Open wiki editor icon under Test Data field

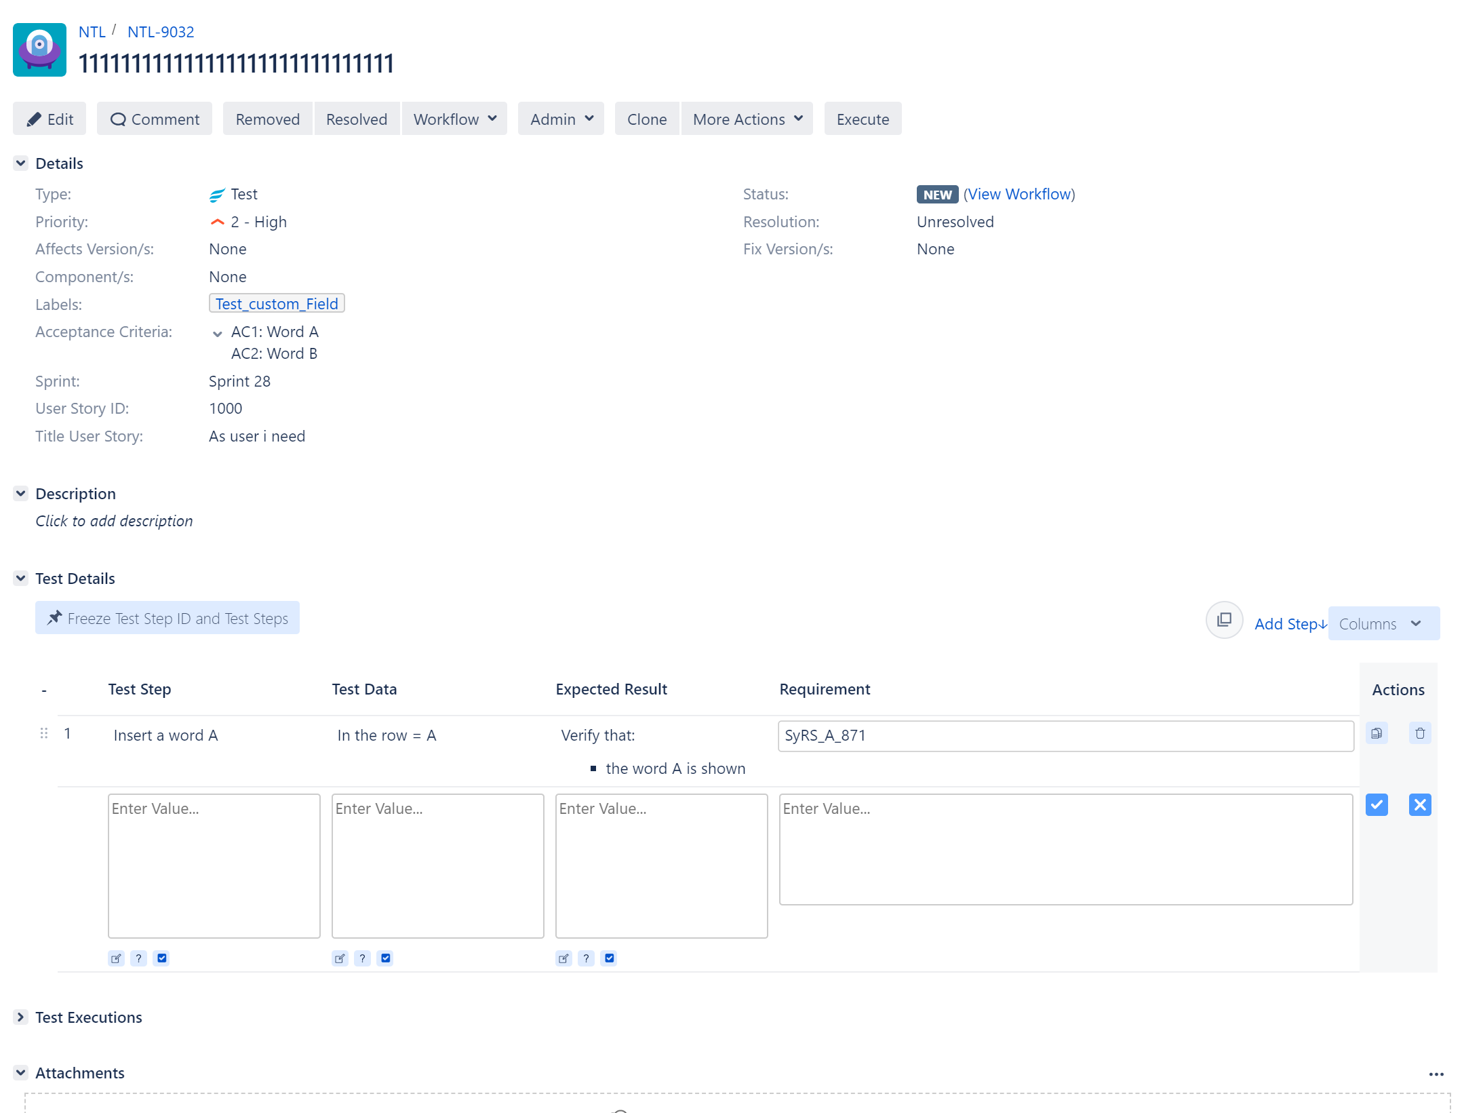pos(340,958)
